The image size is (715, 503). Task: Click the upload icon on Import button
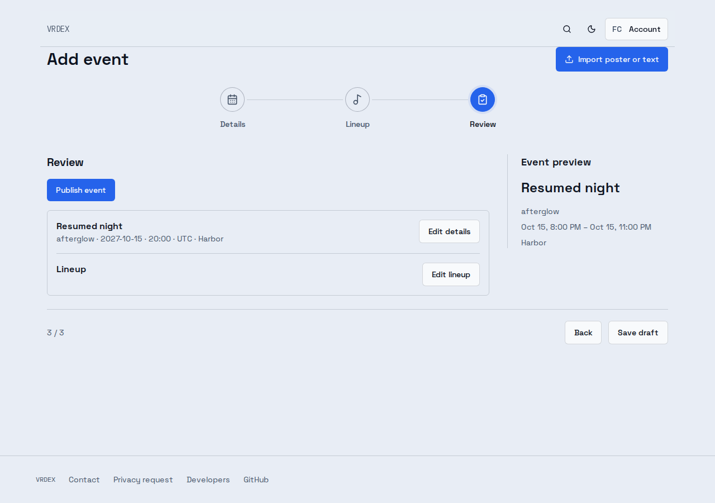click(569, 59)
